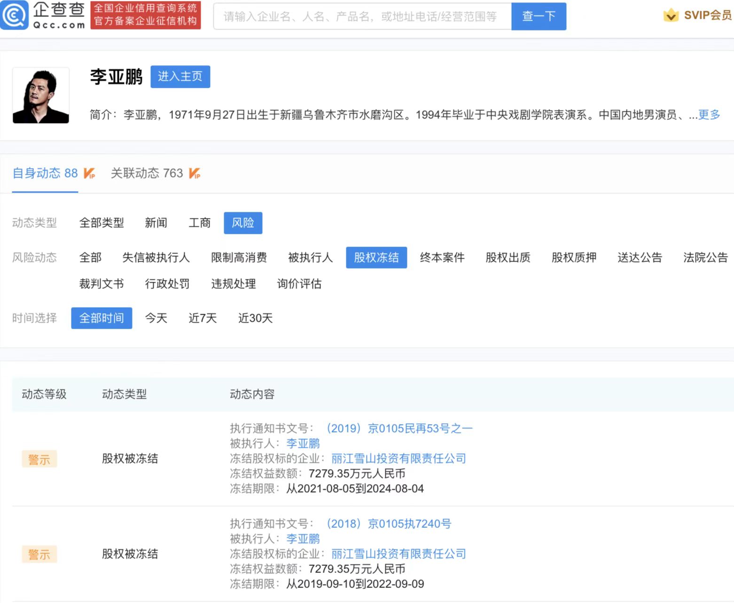Click 从2019-09-10到2022-09-09 freeze period text

355,584
